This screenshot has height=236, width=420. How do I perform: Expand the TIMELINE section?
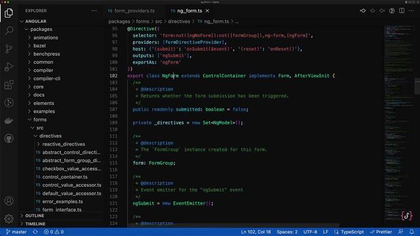click(x=35, y=224)
